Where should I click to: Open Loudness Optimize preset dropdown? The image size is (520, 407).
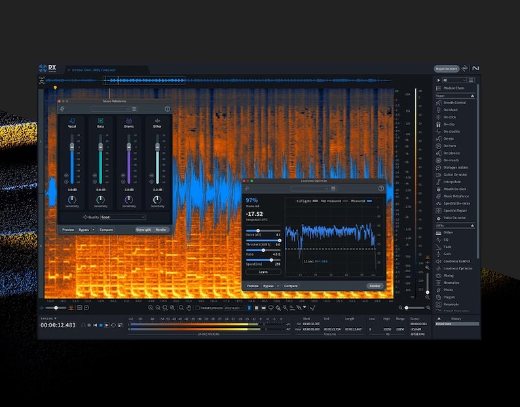[x=310, y=188]
